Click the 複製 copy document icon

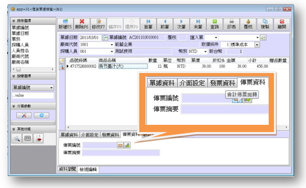point(265,24)
